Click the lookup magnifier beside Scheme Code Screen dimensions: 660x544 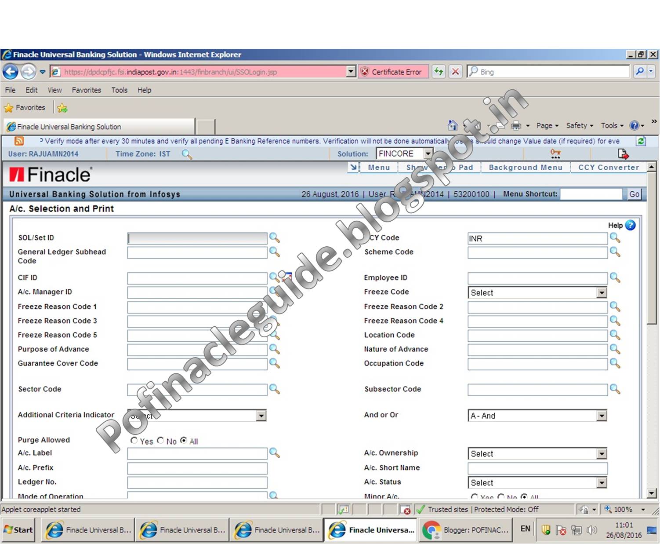[614, 252]
